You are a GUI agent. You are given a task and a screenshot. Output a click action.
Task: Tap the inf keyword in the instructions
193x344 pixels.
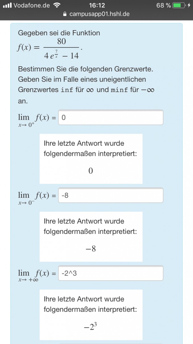pos(67,90)
